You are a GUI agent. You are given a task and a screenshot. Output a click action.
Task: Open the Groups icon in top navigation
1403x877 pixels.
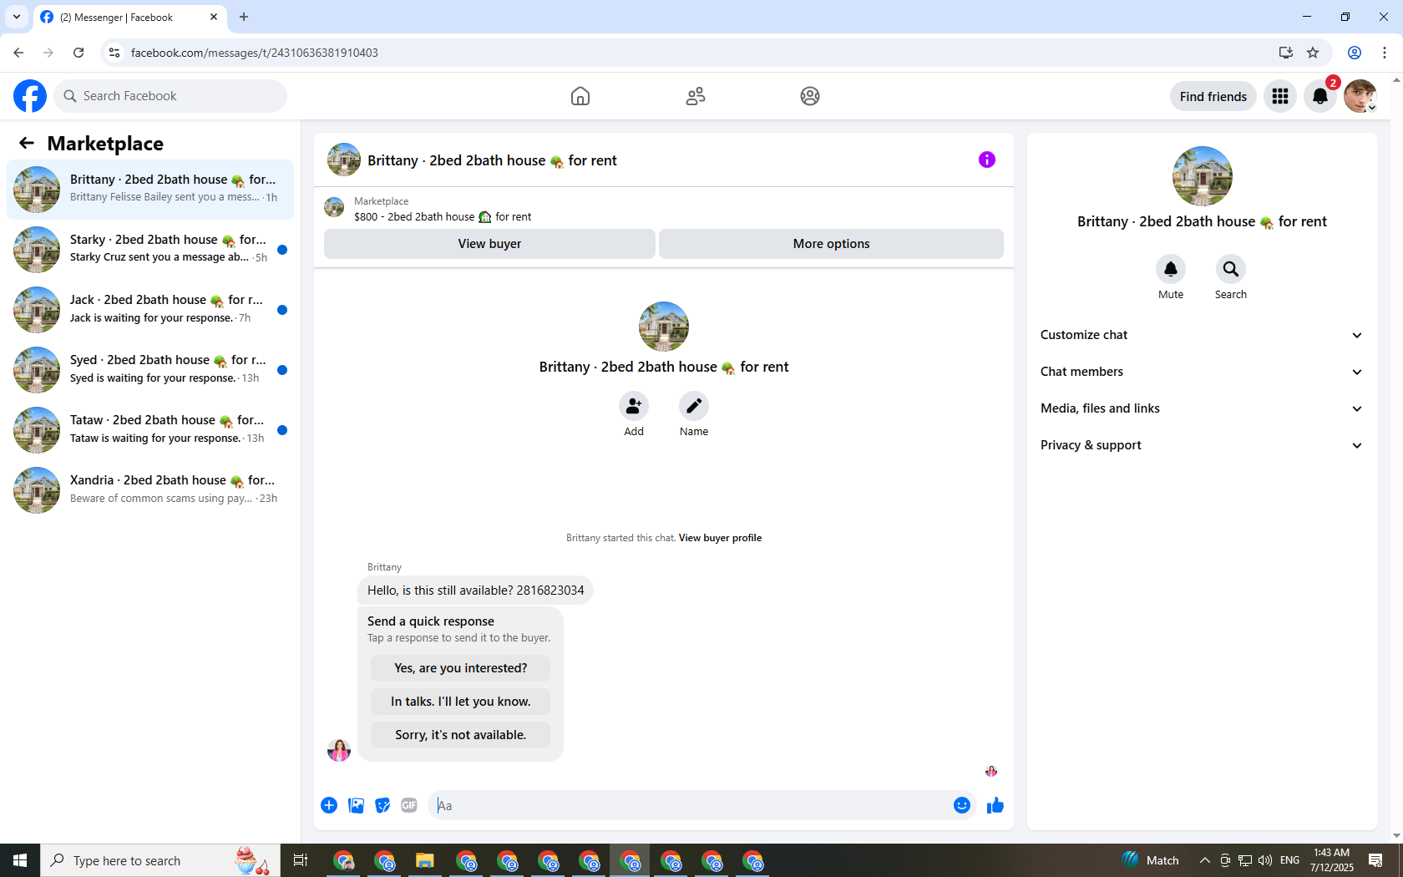[810, 96]
